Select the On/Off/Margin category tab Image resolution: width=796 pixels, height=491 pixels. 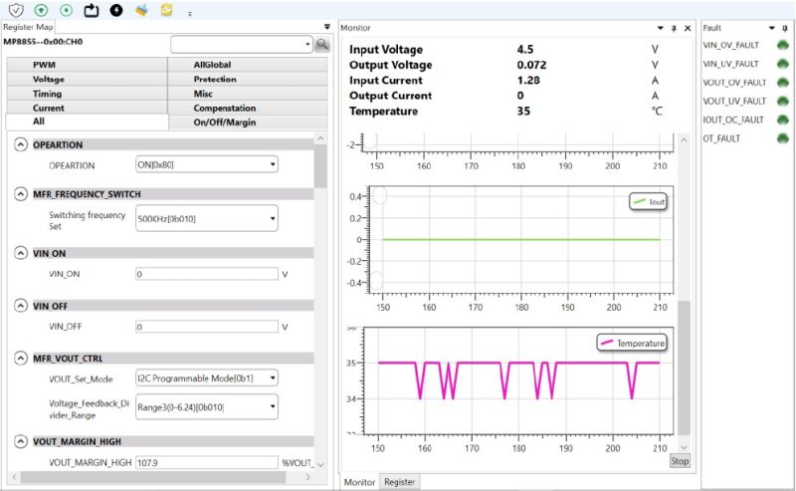pyautogui.click(x=248, y=122)
